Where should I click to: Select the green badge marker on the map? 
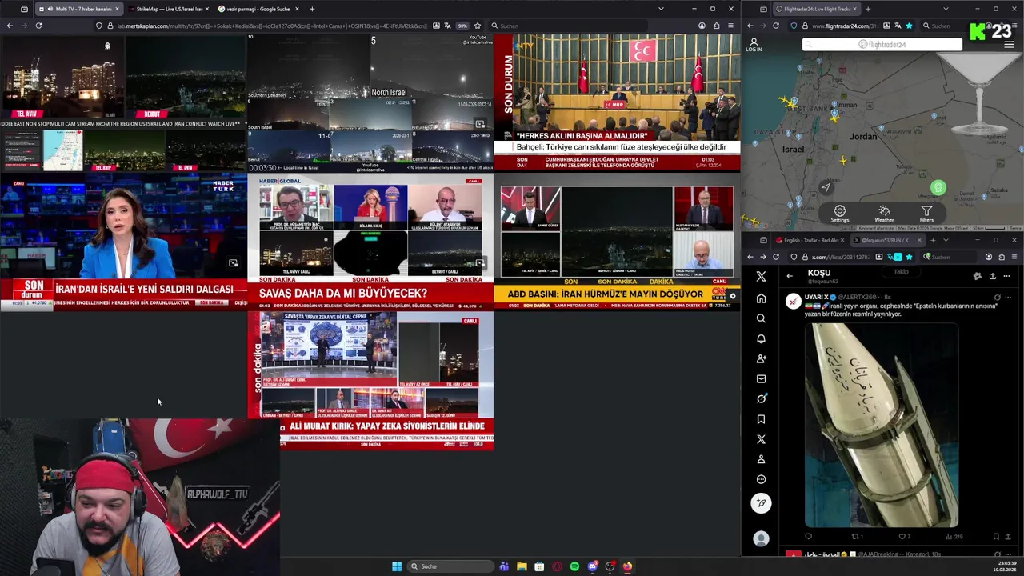(x=938, y=188)
